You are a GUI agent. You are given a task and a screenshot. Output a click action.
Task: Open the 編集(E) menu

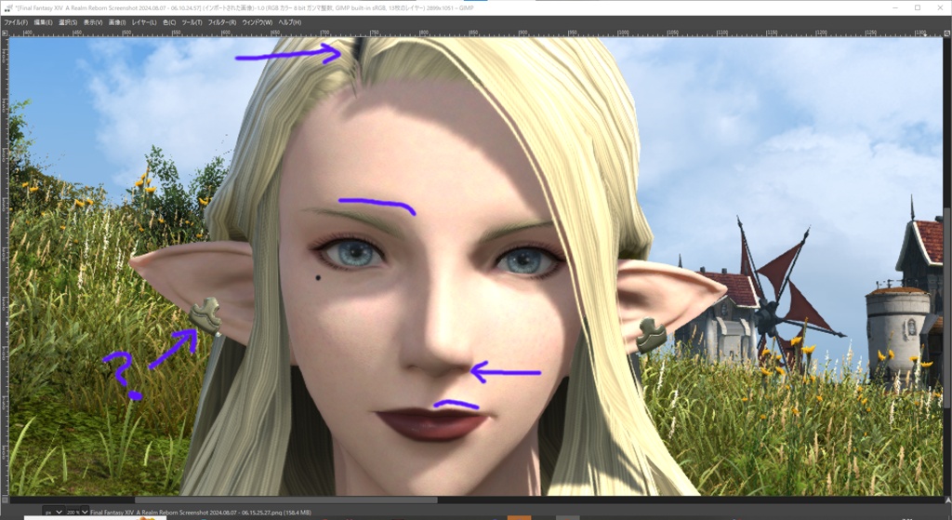(43, 22)
